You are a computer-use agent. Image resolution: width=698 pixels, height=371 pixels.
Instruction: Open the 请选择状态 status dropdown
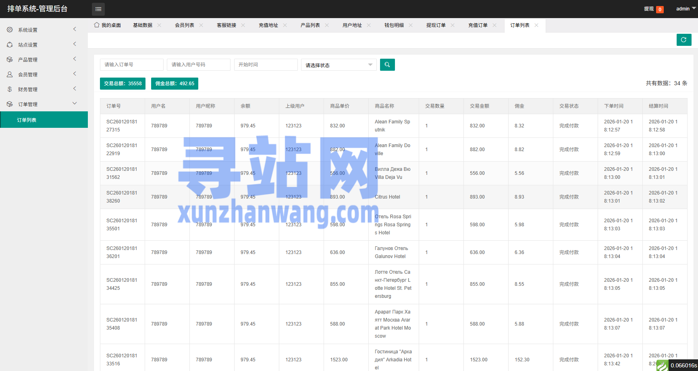[339, 65]
